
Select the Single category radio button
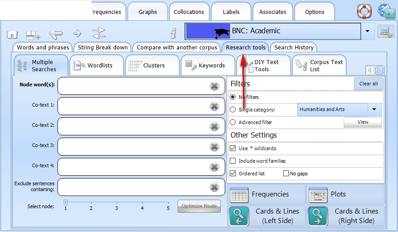232,110
